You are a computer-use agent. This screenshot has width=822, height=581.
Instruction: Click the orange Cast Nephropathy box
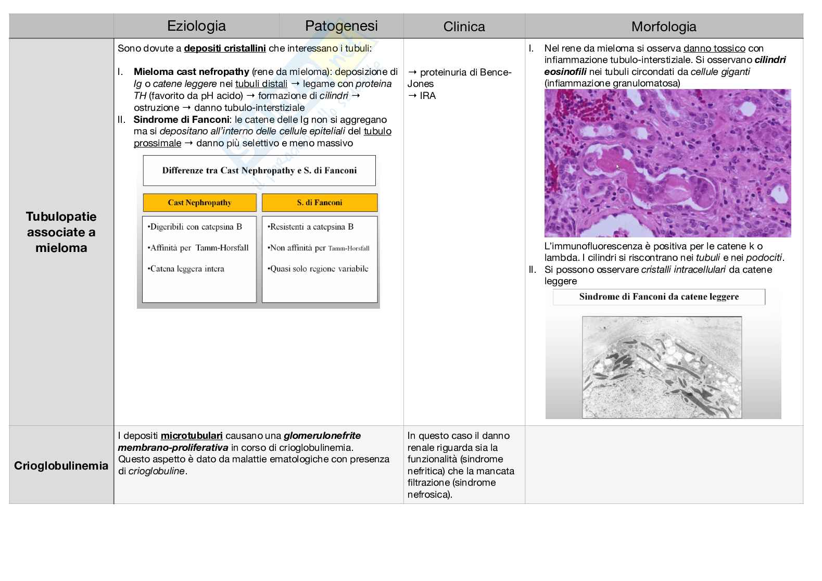199,203
